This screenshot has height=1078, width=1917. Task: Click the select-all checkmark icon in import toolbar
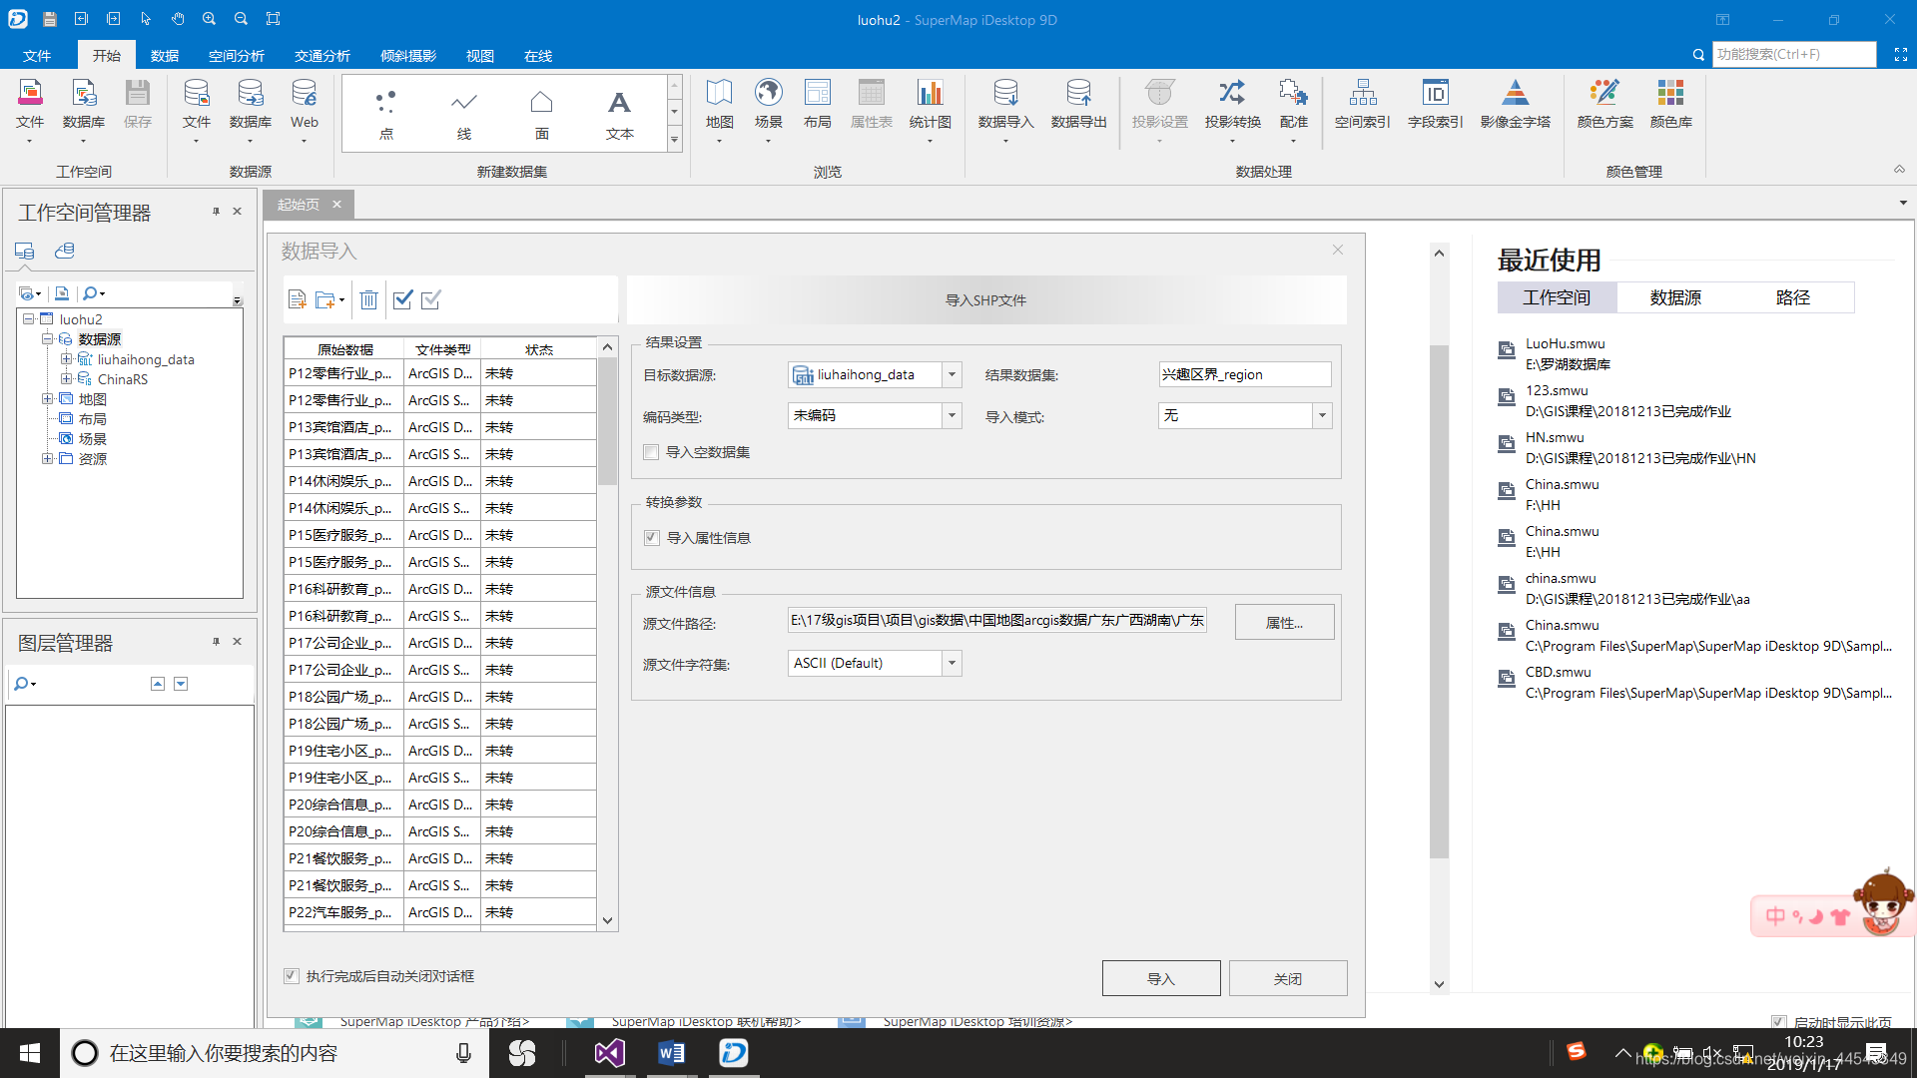click(402, 299)
